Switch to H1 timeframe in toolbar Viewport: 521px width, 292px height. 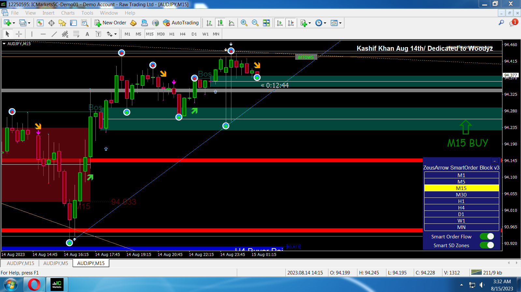(172, 34)
